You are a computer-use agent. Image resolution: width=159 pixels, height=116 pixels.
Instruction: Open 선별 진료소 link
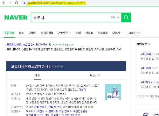(40, 107)
